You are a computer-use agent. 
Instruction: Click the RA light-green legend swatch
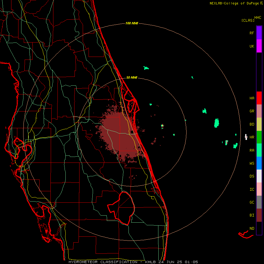tap(259, 150)
